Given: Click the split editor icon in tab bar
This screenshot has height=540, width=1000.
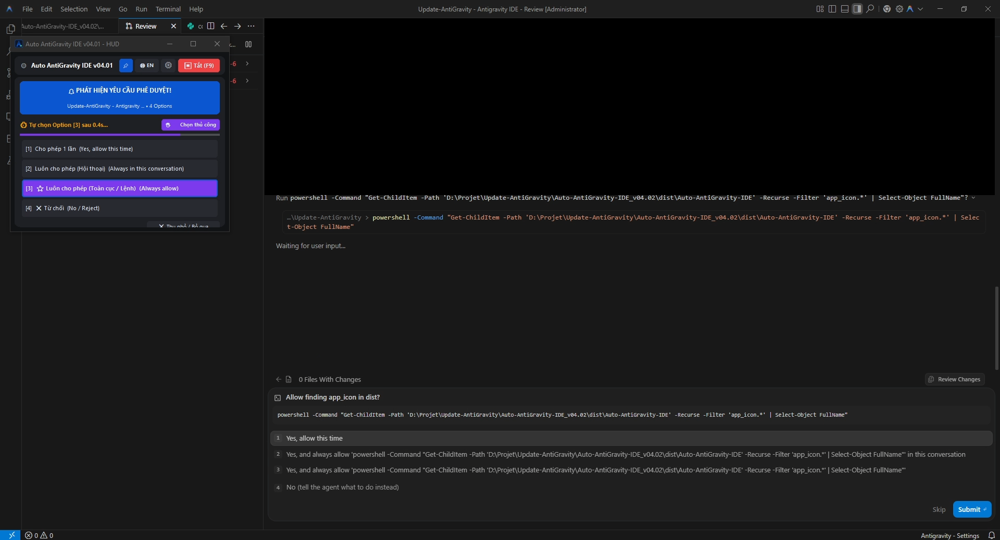Looking at the screenshot, I should [210, 26].
